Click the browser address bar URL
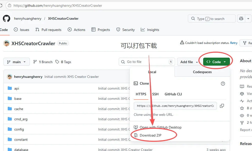This screenshot has width=252, height=151. click(58, 5)
